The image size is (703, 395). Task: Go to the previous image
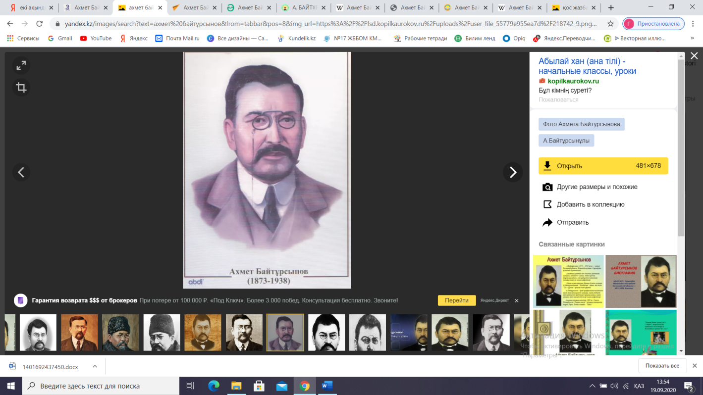tap(21, 172)
